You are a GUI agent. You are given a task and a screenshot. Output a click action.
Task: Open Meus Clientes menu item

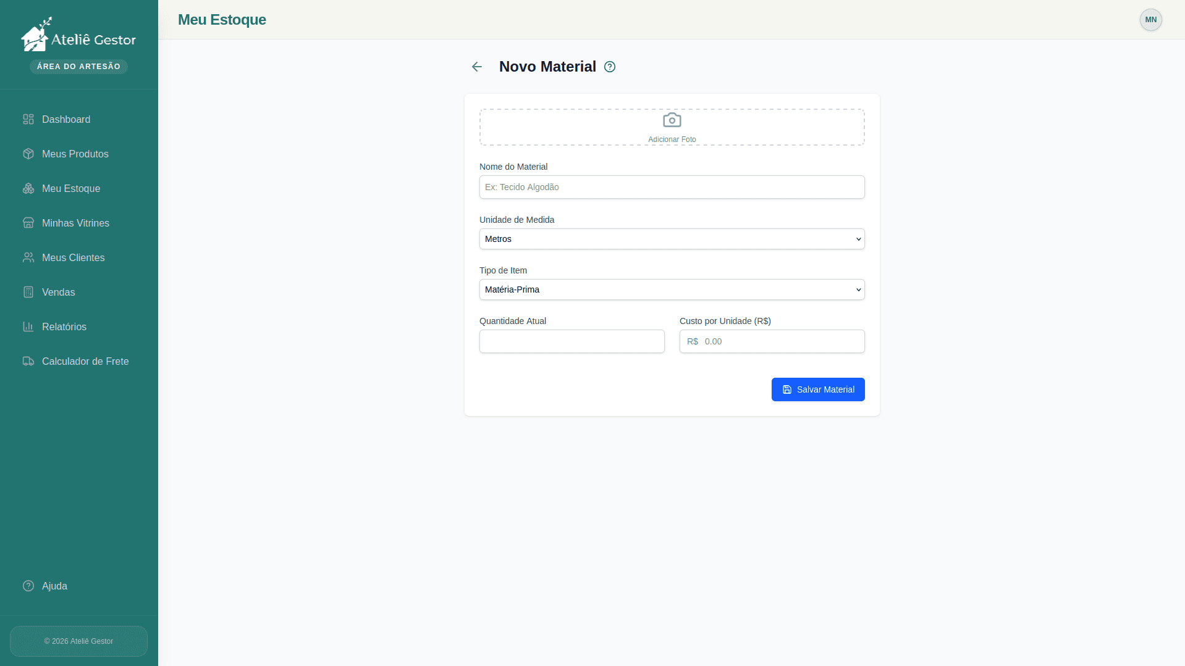tap(73, 257)
